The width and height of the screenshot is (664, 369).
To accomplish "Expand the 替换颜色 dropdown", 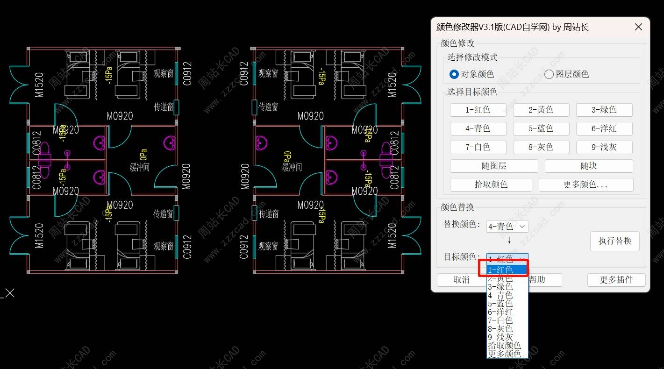I will 507,227.
